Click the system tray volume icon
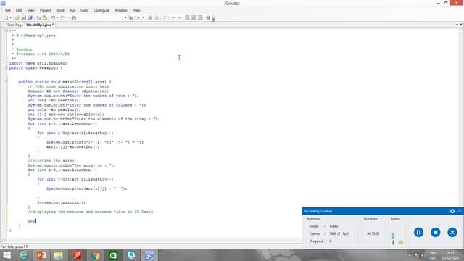Screen dimensions: 464x261 pos(423,255)
